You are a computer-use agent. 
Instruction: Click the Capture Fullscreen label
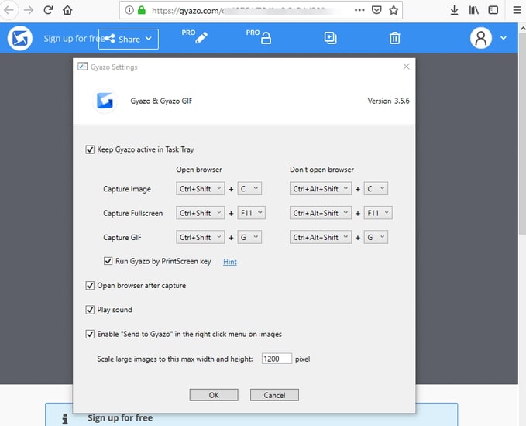click(x=132, y=213)
